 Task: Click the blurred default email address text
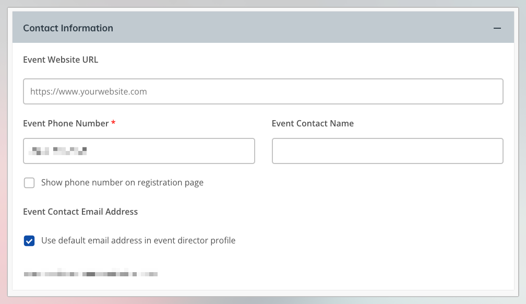91,273
